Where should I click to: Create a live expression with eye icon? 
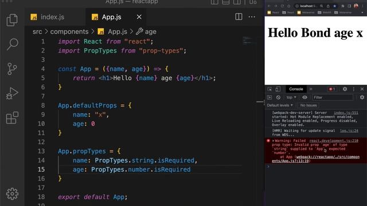(304, 97)
